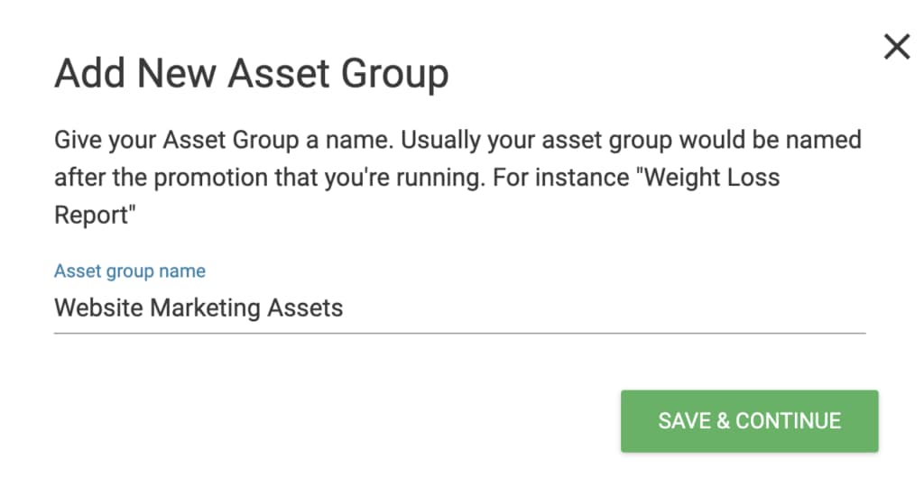Click the 'Asset group name' field label
Image resolution: width=924 pixels, height=478 pixels.
130,271
